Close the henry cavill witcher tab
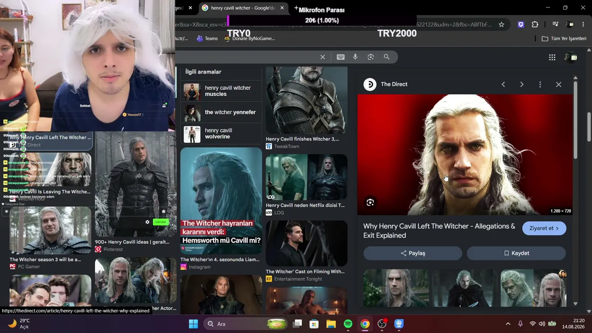The width and height of the screenshot is (592, 333). click(283, 8)
